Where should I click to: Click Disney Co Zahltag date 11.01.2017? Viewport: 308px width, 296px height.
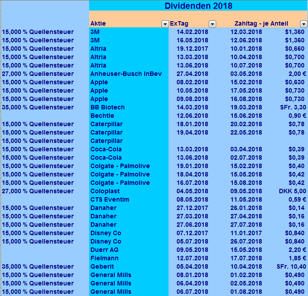point(246,233)
